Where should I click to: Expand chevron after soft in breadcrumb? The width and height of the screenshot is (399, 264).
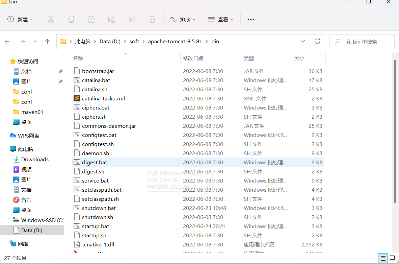tap(143, 42)
